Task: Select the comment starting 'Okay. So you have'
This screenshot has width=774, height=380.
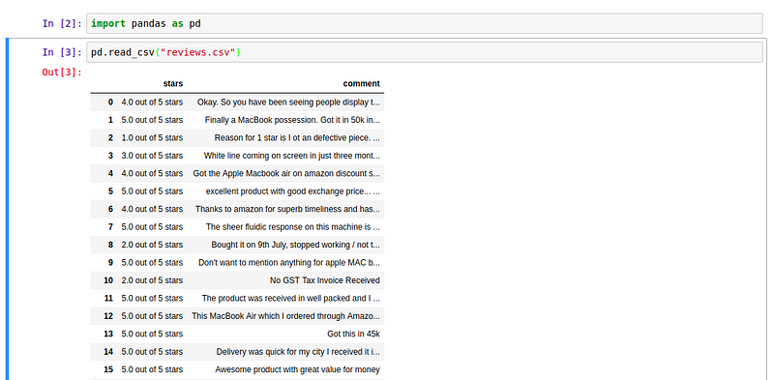Action: pos(288,102)
